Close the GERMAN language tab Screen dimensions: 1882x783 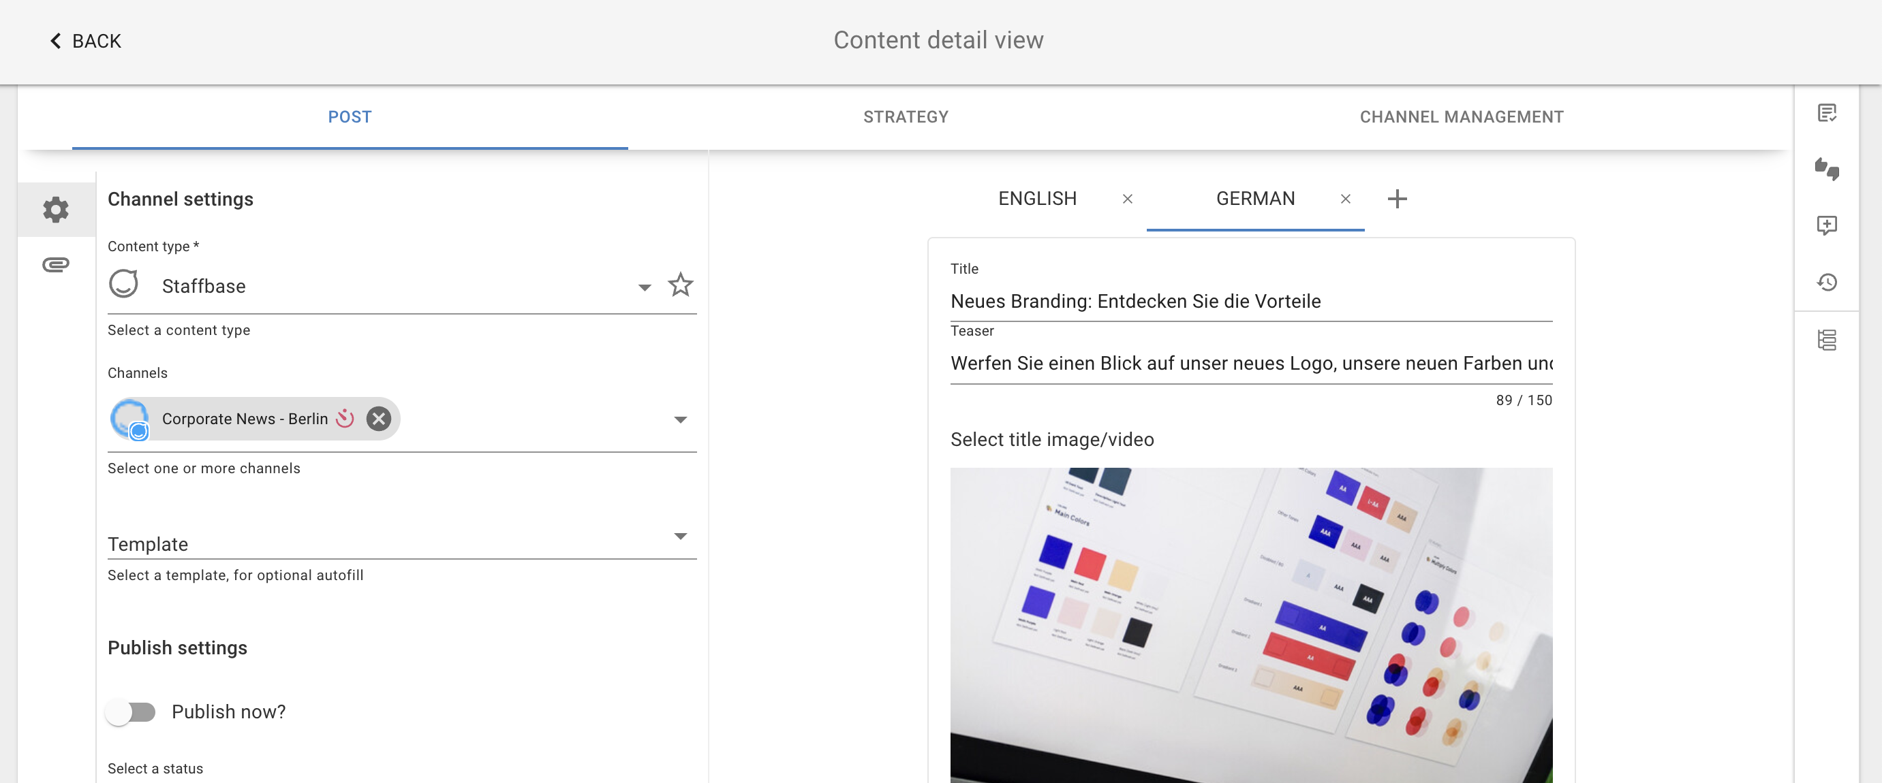(1345, 199)
